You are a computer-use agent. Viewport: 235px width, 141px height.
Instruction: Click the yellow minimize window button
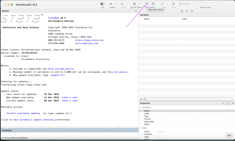[8, 5]
